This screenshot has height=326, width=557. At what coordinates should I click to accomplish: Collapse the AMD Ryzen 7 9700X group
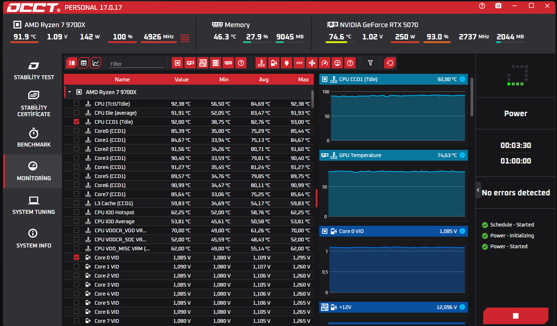(x=70, y=92)
